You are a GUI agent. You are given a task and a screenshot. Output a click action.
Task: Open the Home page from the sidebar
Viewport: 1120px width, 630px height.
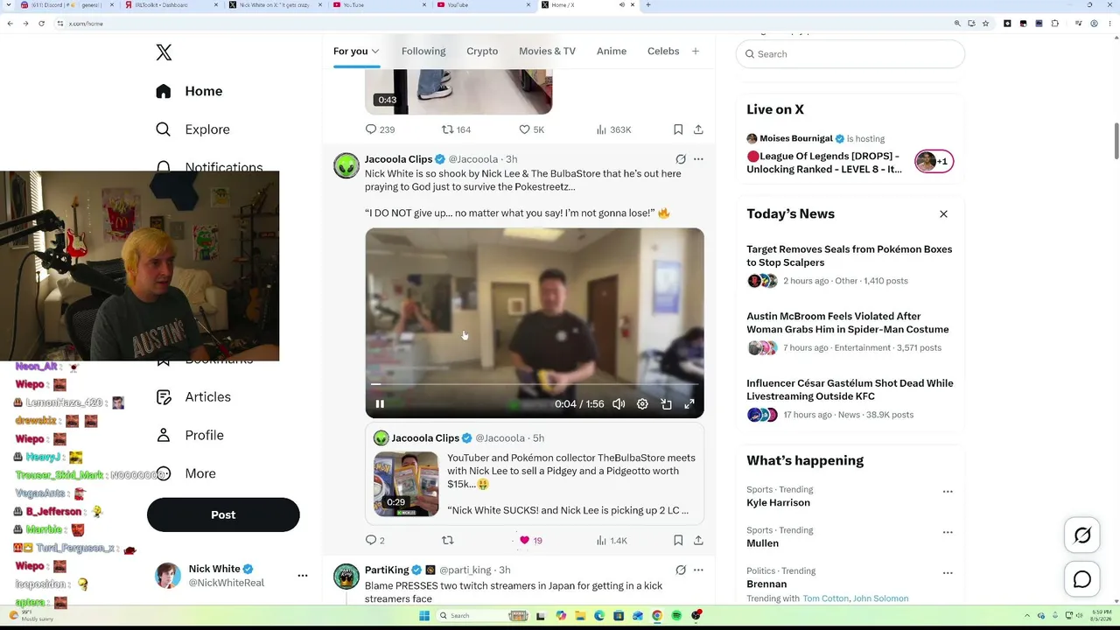tap(189, 91)
